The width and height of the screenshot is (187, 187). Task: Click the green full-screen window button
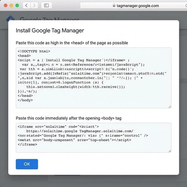[17, 5]
